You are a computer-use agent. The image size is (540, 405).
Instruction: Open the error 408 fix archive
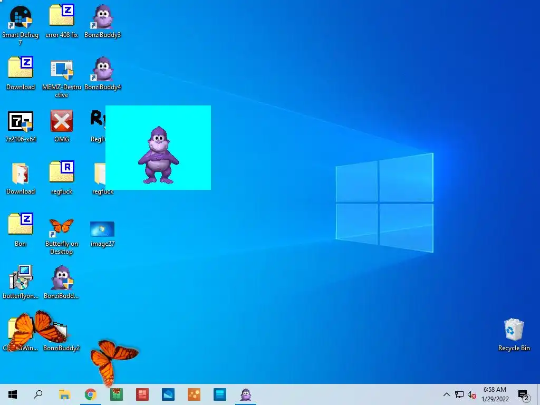[x=62, y=21]
